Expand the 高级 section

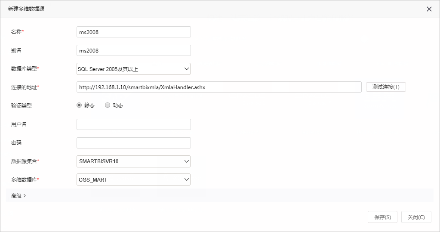(x=18, y=195)
